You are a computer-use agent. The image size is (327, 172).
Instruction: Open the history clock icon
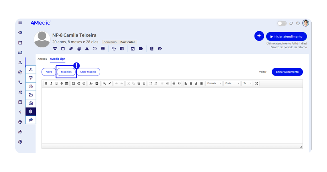click(x=95, y=49)
